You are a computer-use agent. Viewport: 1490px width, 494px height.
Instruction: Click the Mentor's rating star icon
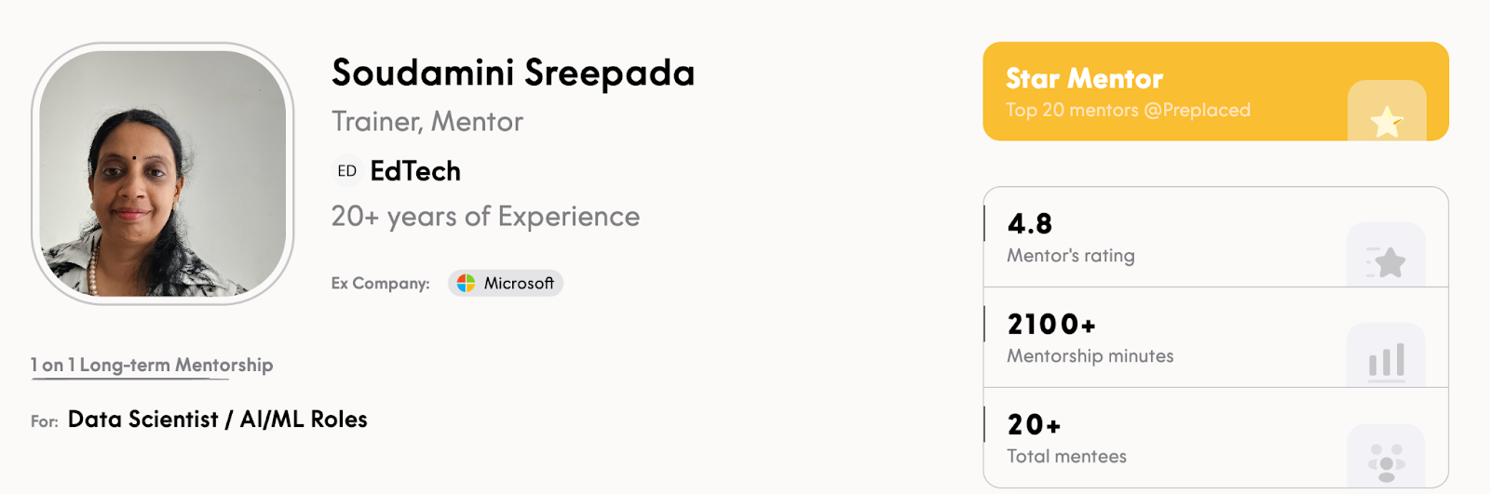pos(1388,261)
